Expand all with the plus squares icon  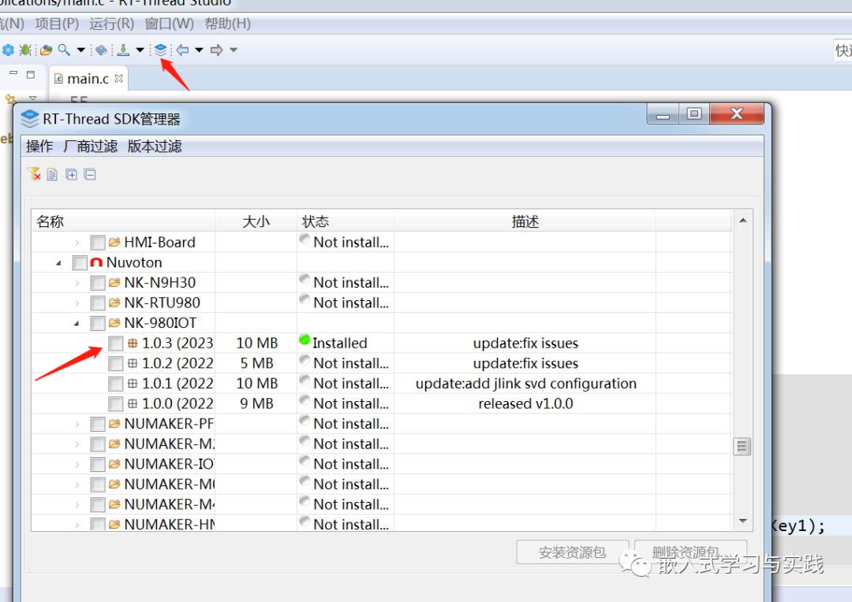click(71, 174)
